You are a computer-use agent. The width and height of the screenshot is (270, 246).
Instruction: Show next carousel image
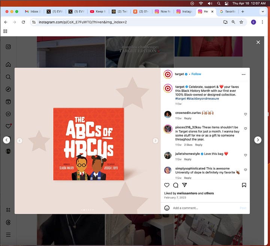(156, 141)
